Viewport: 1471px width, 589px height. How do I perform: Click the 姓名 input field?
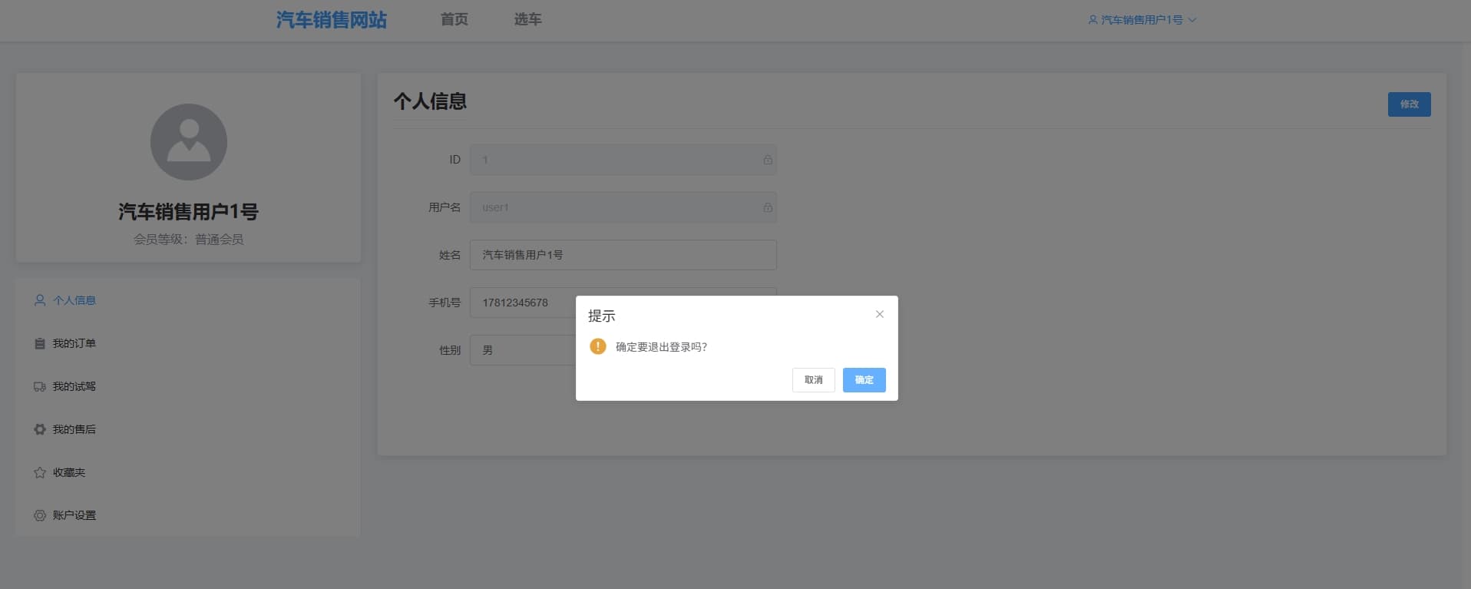623,255
